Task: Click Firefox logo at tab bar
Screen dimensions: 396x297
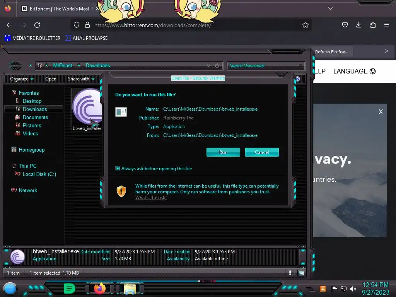Action: pyautogui.click(x=8, y=9)
